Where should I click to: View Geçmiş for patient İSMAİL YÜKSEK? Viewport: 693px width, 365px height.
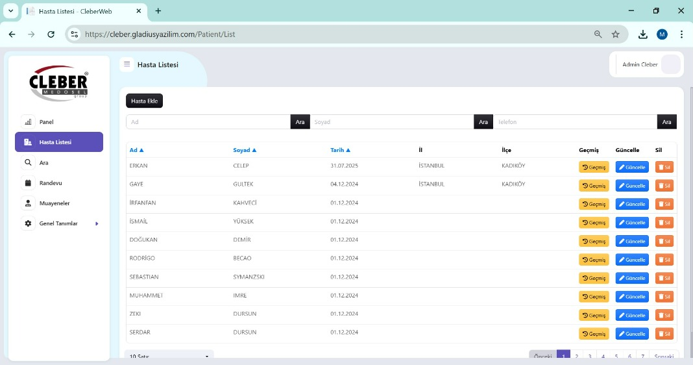coord(594,223)
